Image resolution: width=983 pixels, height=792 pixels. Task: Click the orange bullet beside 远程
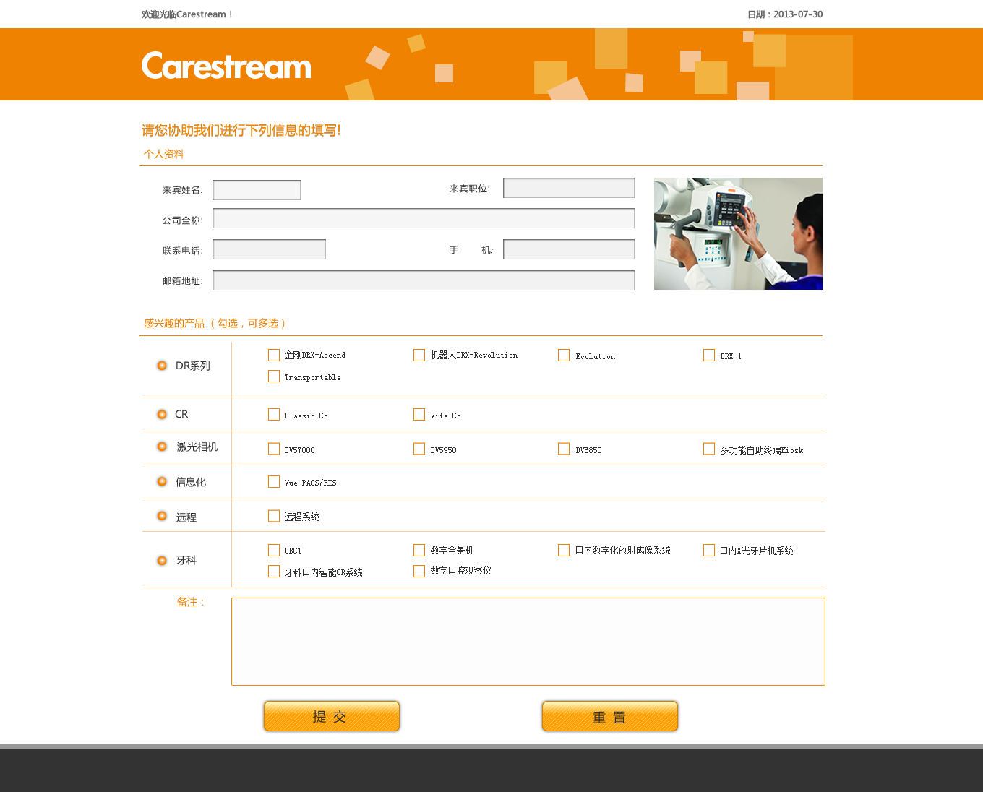[x=162, y=516]
